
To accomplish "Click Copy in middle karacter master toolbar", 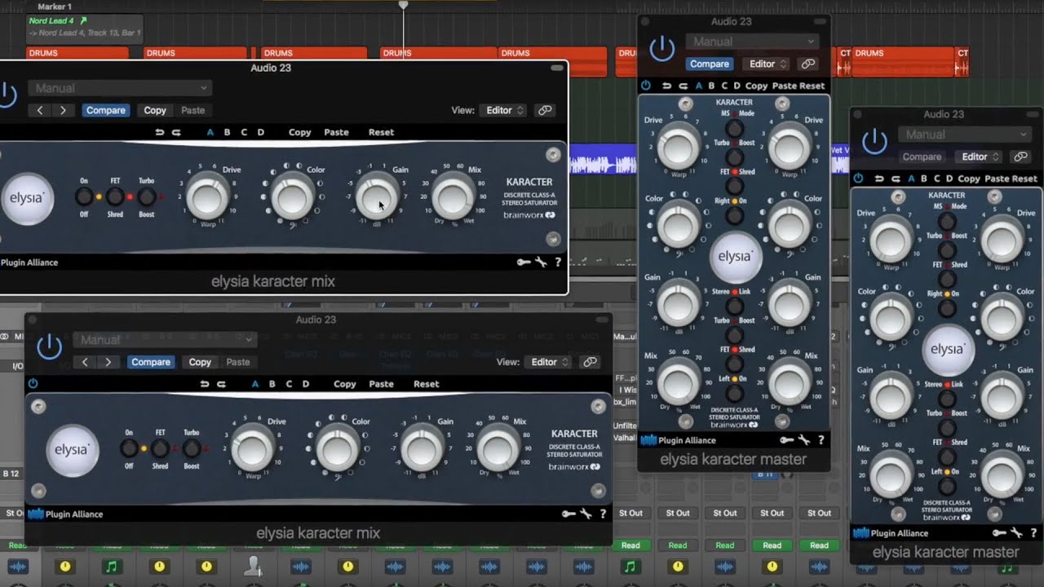I will tap(756, 86).
